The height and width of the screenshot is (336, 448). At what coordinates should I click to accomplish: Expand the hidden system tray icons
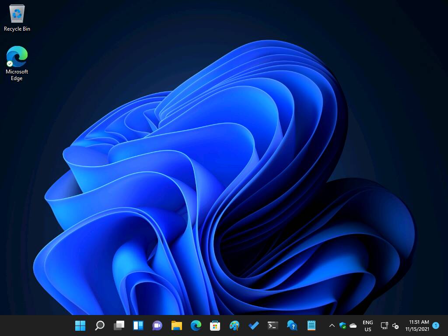tap(332, 325)
